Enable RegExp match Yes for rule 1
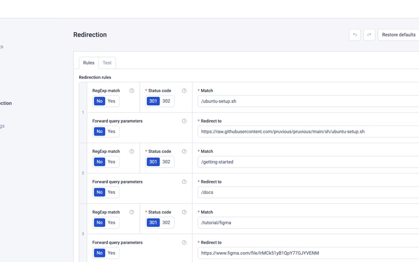This screenshot has width=419, height=262. 112,101
